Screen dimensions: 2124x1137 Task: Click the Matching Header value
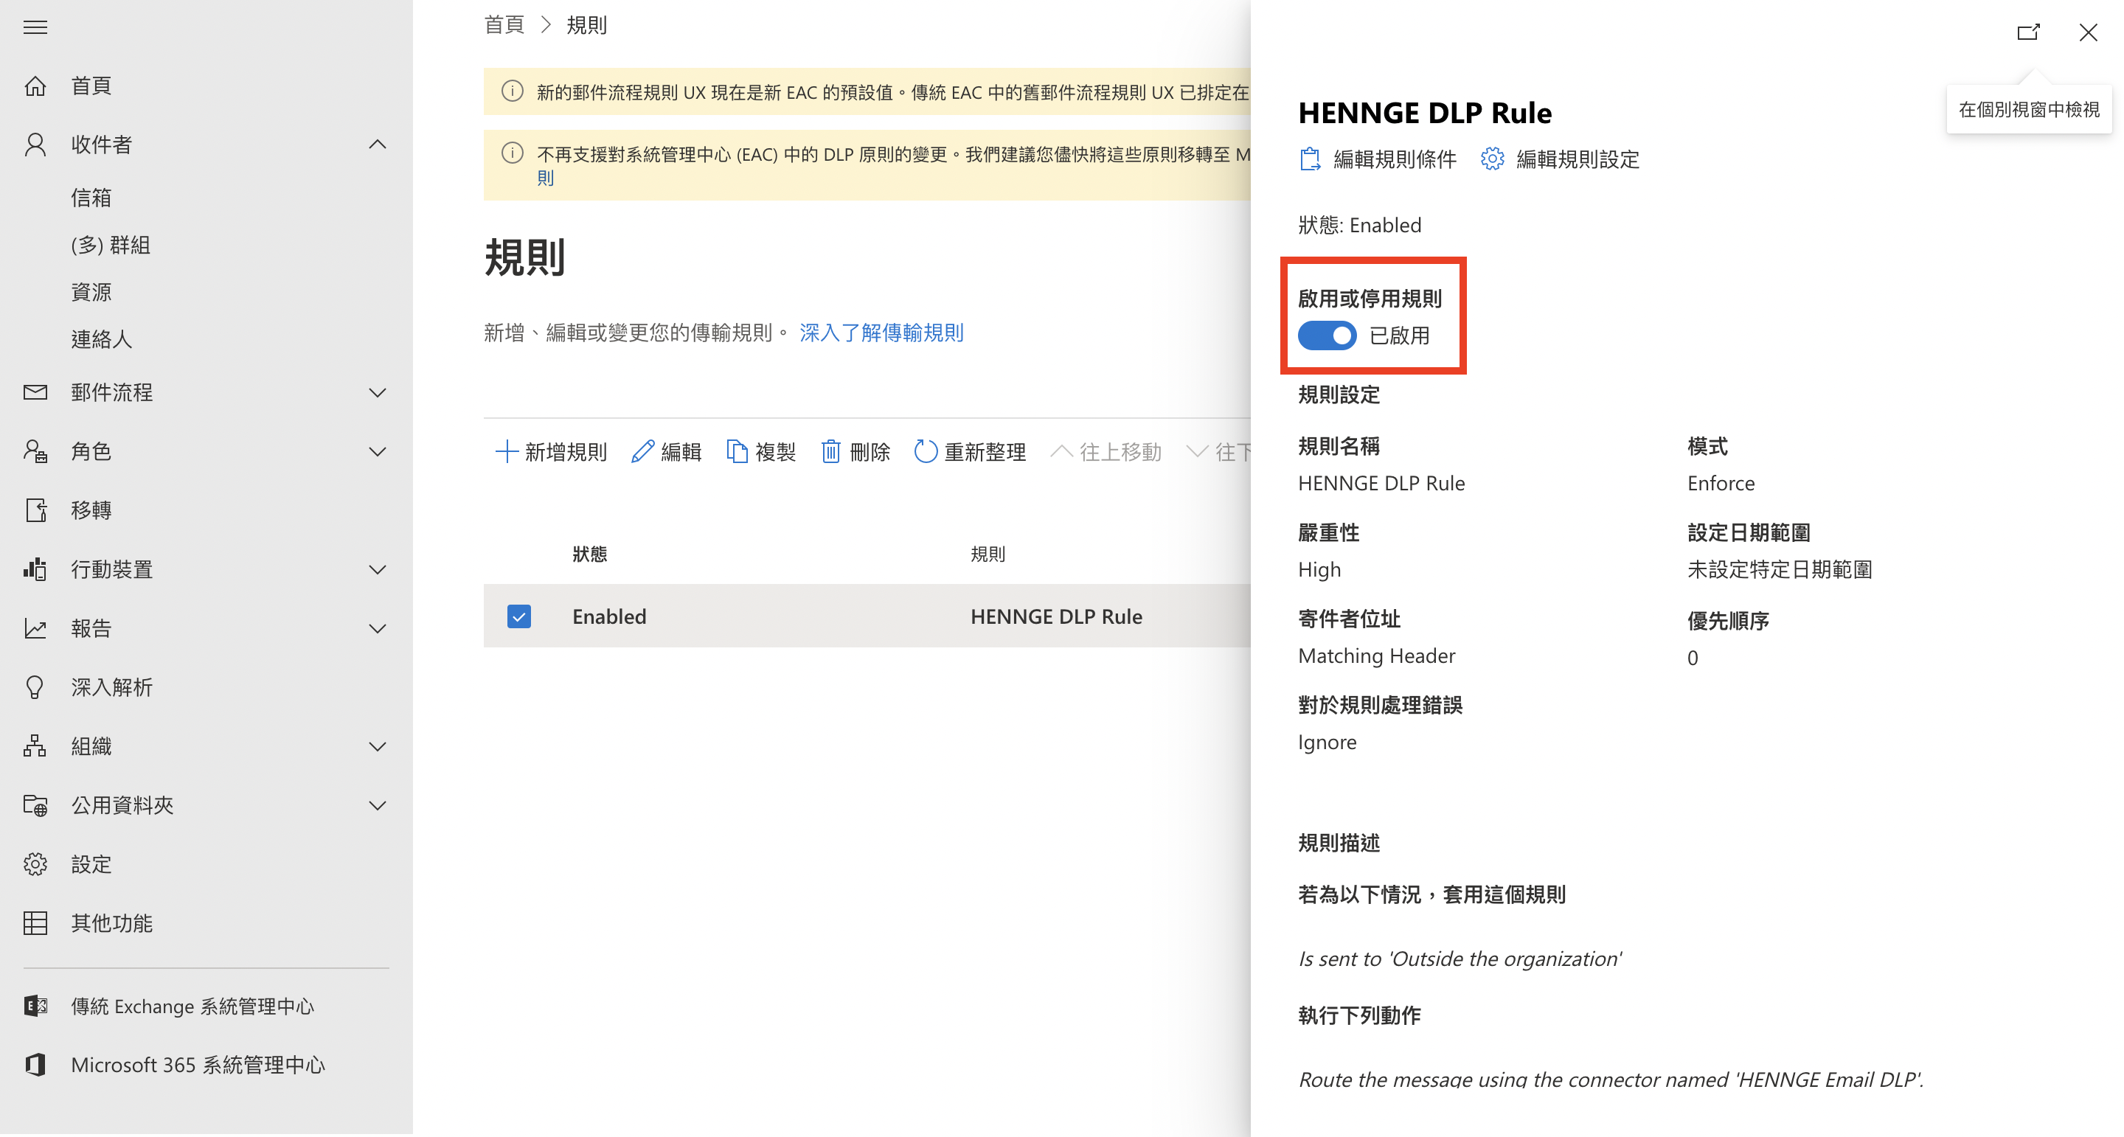pyautogui.click(x=1377, y=656)
